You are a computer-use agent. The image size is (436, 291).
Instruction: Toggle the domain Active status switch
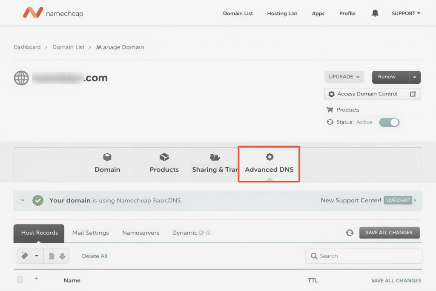[389, 122]
